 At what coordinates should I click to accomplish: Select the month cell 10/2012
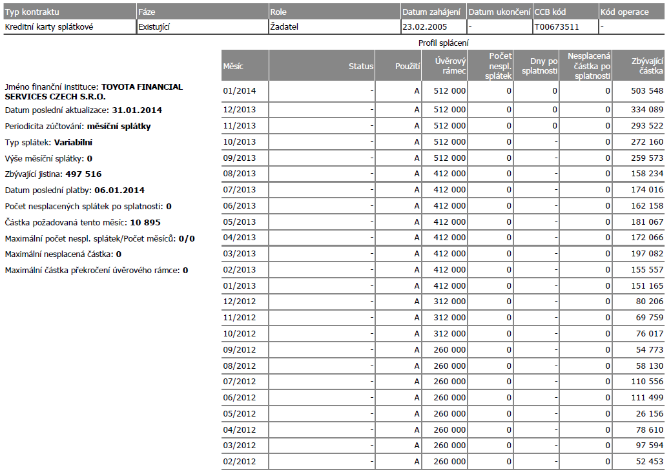coord(245,333)
